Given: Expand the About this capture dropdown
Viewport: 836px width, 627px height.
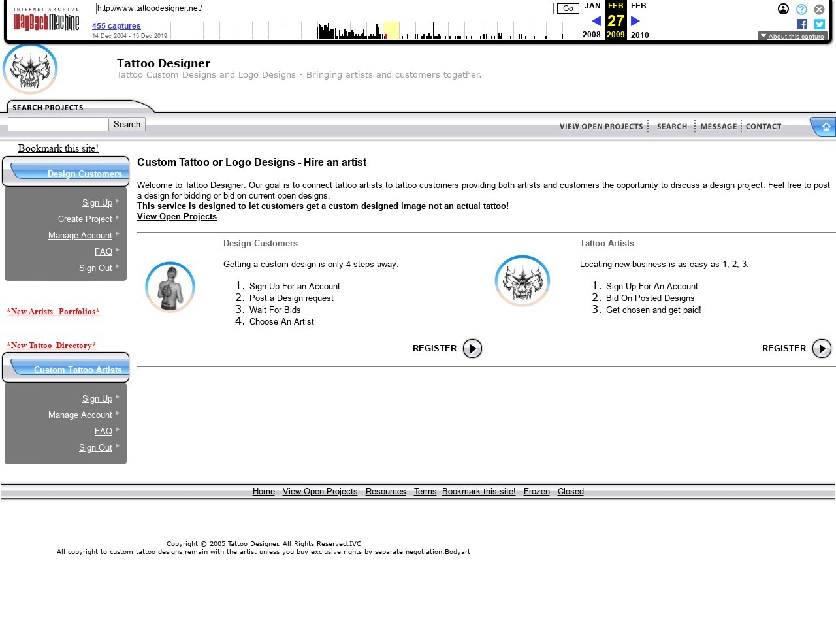Looking at the screenshot, I should (x=792, y=37).
